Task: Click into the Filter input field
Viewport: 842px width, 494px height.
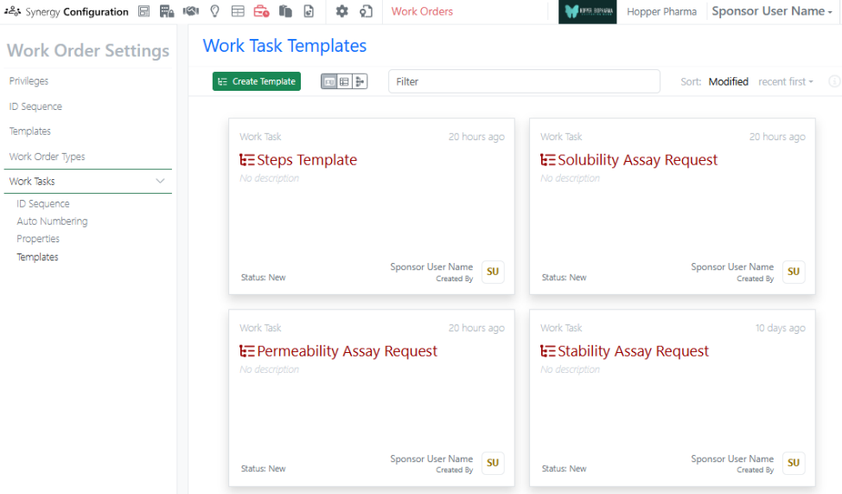Action: tap(524, 81)
